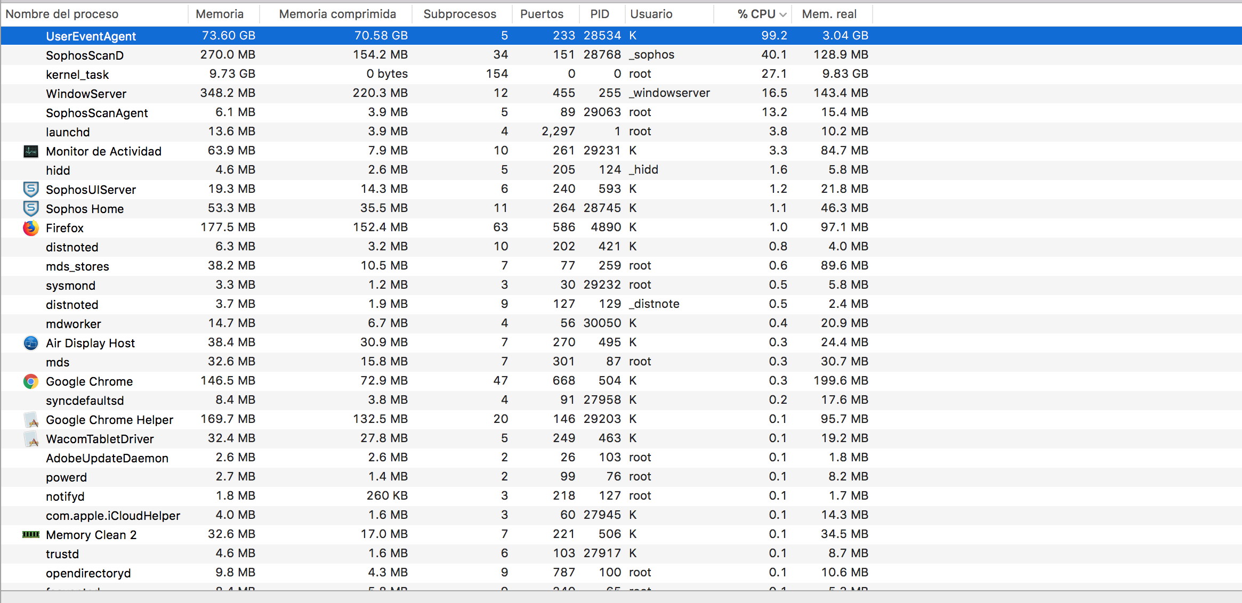Select the com.apple.iCloudHelper process
The image size is (1242, 603).
click(x=621, y=515)
